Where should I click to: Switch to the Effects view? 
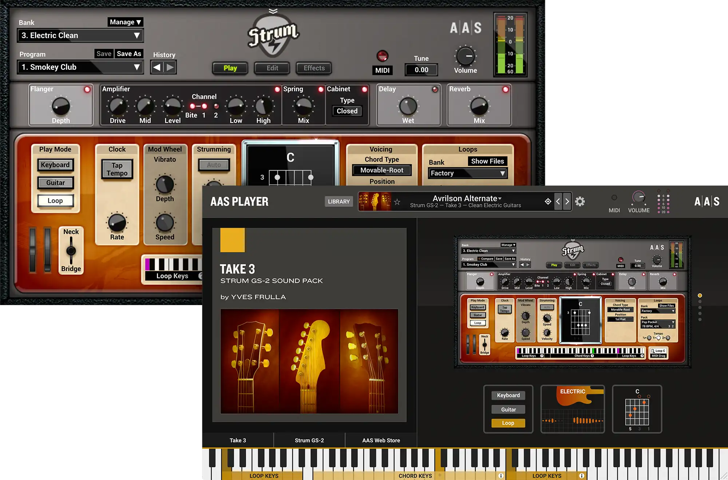pyautogui.click(x=314, y=68)
